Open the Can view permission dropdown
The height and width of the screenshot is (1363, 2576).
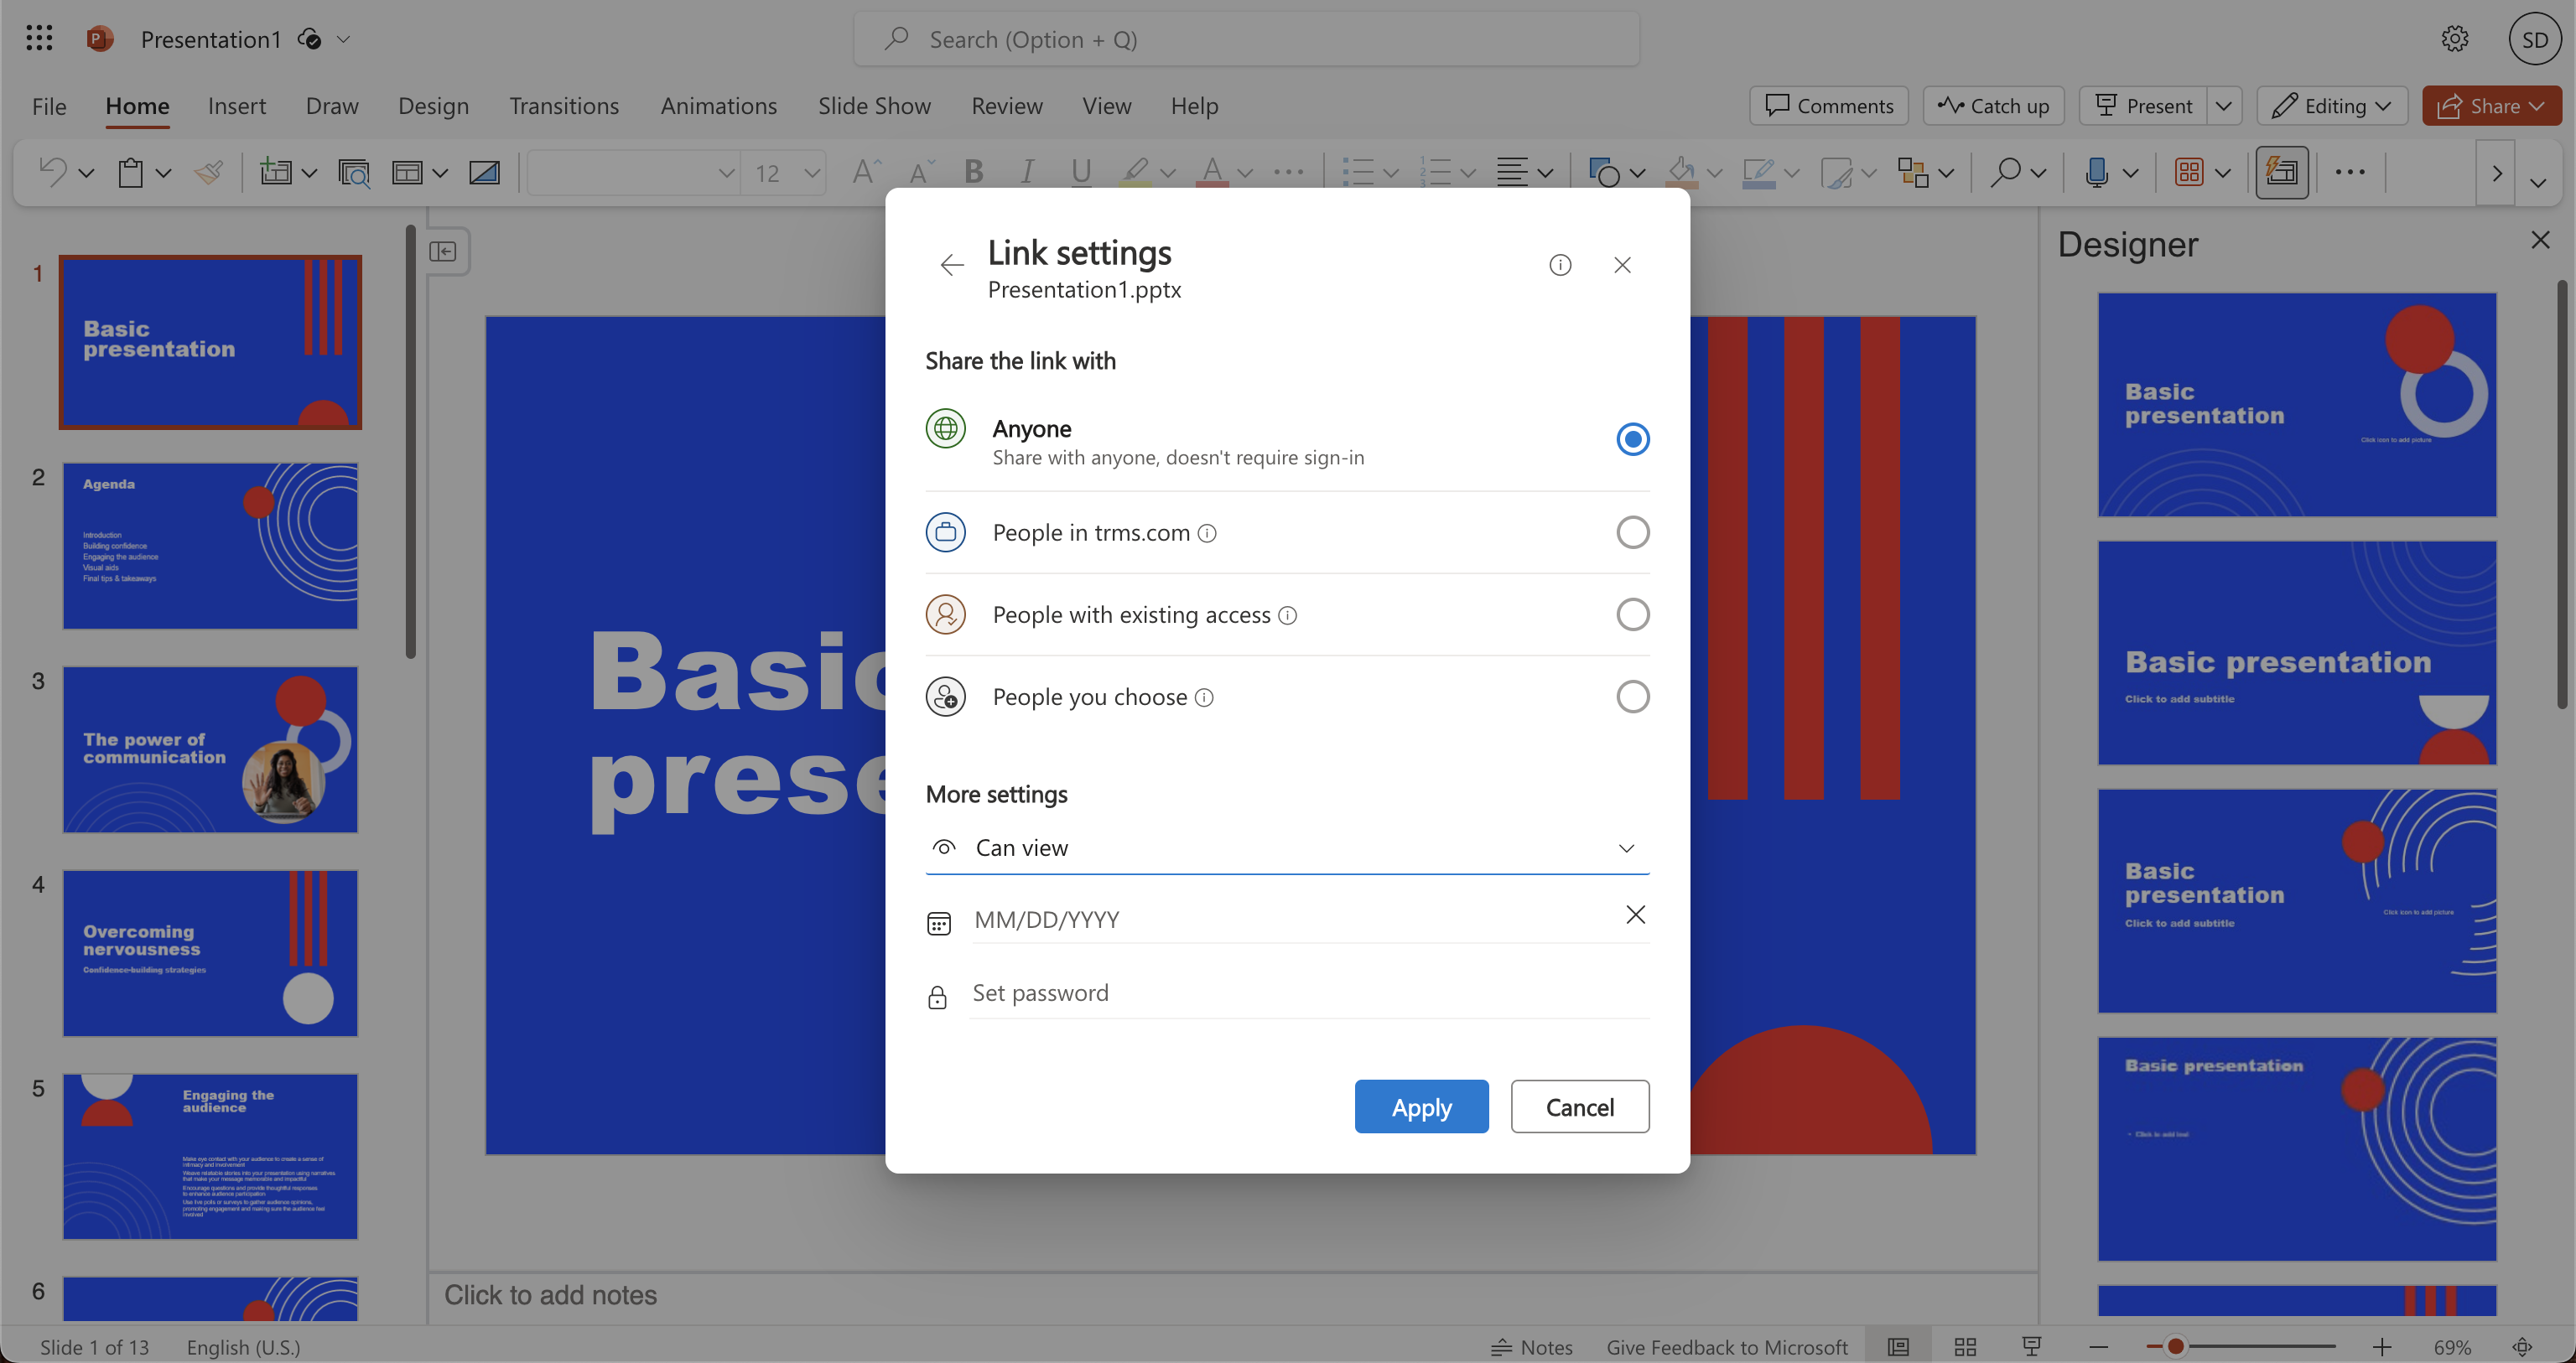pyautogui.click(x=1287, y=848)
